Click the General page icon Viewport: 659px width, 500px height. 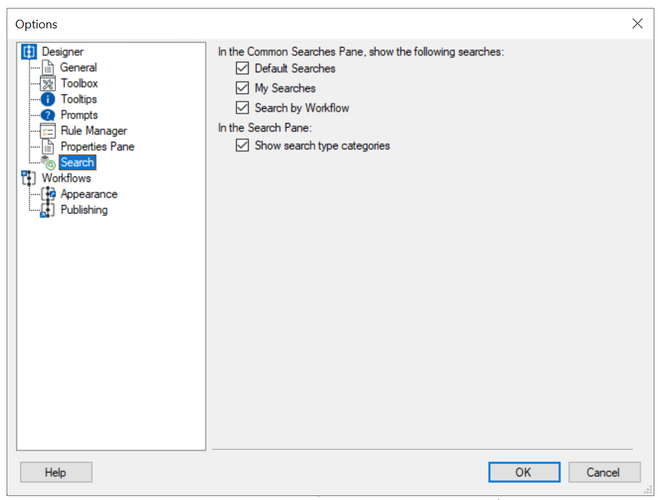point(48,67)
